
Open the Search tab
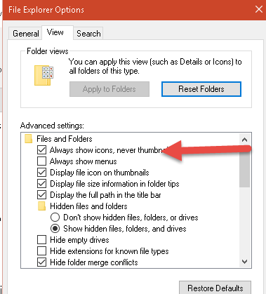click(x=88, y=34)
